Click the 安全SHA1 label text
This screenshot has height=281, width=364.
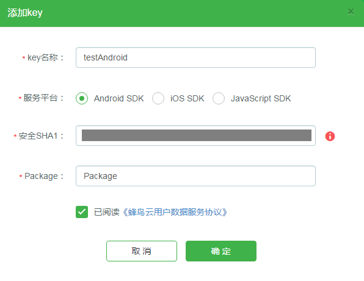point(41,136)
